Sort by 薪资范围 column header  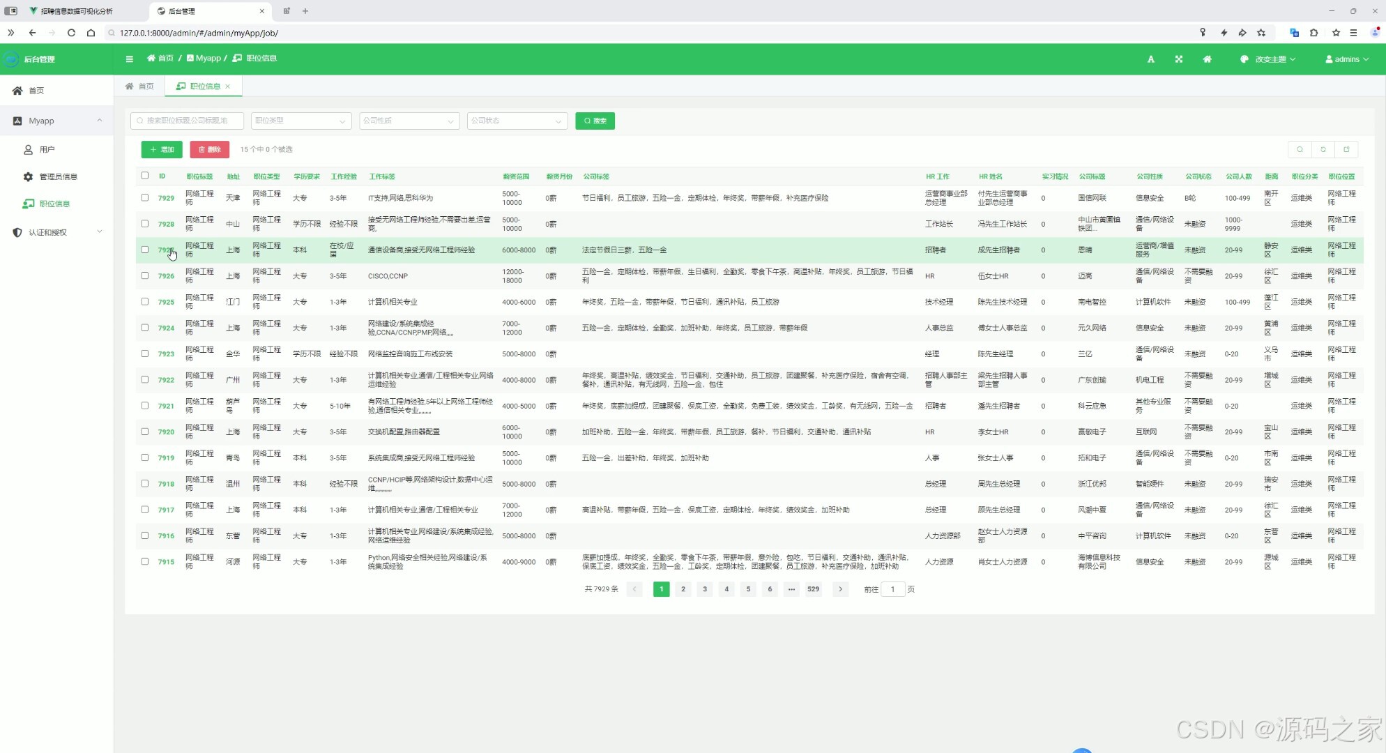click(517, 176)
